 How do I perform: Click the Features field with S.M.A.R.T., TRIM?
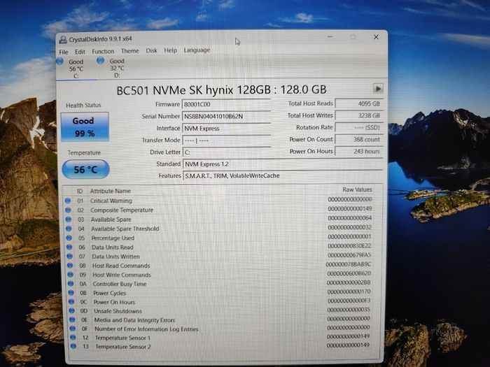click(283, 175)
